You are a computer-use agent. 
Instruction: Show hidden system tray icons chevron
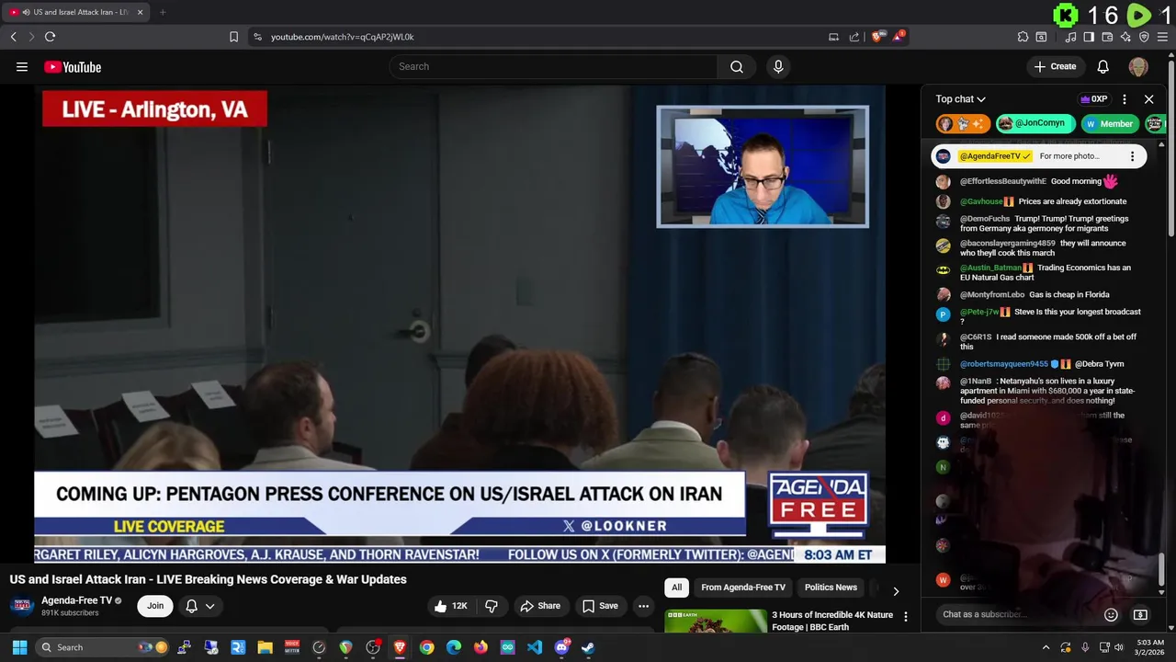pos(1046,647)
